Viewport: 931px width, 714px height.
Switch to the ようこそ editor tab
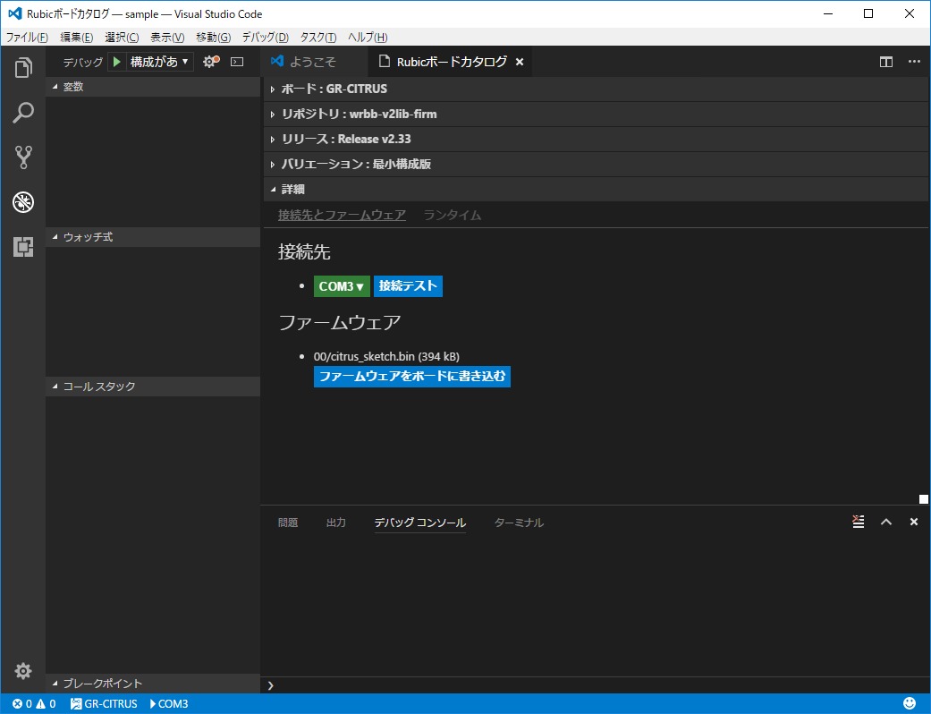click(x=314, y=62)
